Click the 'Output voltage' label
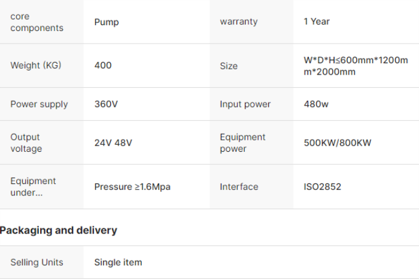Image resolution: width=419 pixels, height=279 pixels. point(25,143)
